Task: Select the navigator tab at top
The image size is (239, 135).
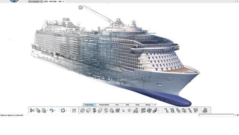Action: click(36, 1)
